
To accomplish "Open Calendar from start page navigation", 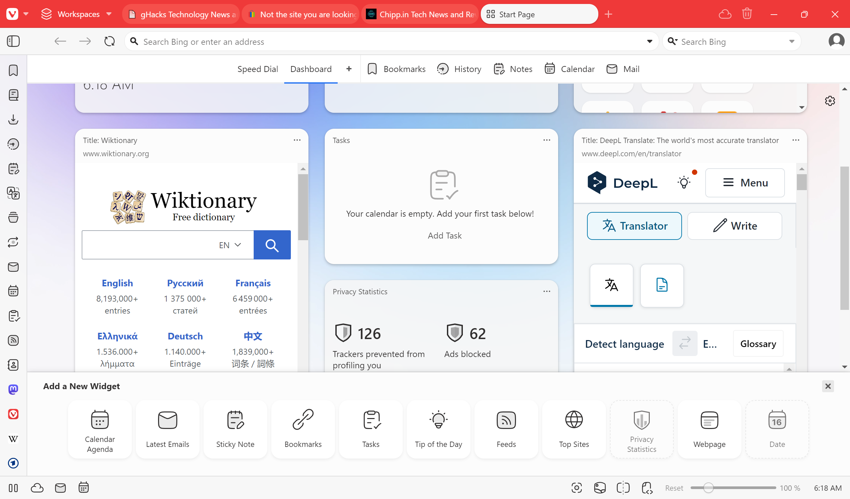I will (x=569, y=69).
